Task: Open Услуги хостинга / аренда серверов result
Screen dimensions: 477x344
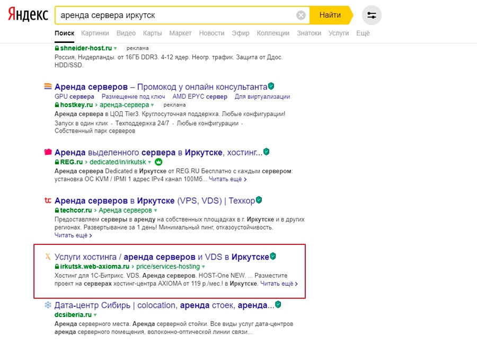Action: pyautogui.click(x=162, y=257)
